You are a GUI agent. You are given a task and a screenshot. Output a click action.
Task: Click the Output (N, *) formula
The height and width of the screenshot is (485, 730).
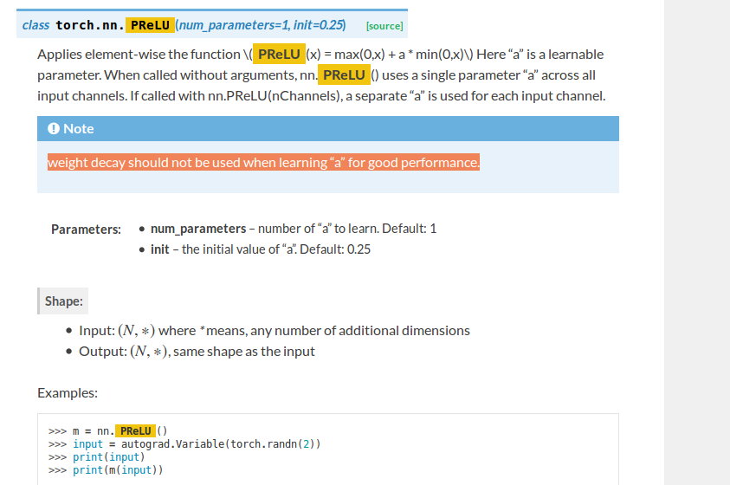click(149, 352)
